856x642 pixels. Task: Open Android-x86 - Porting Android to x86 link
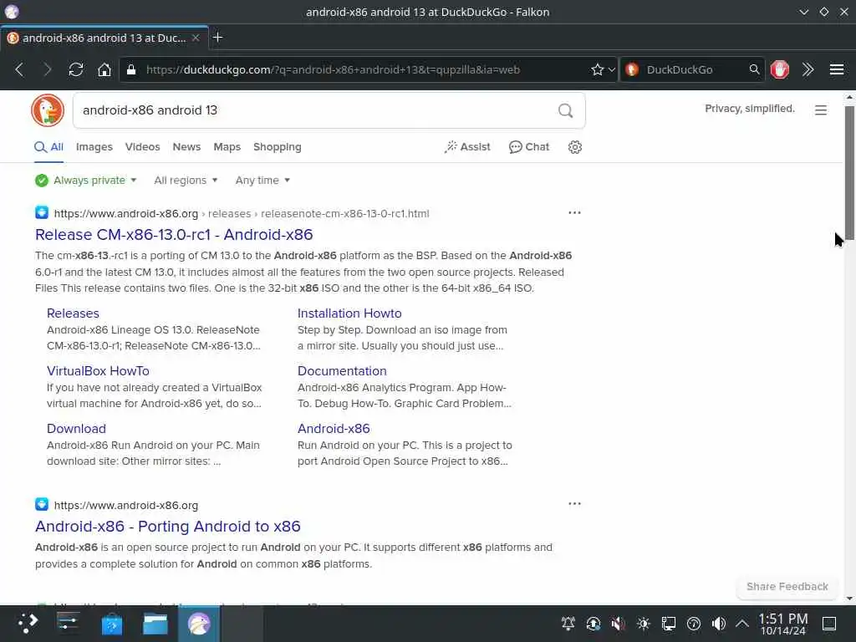click(x=168, y=527)
